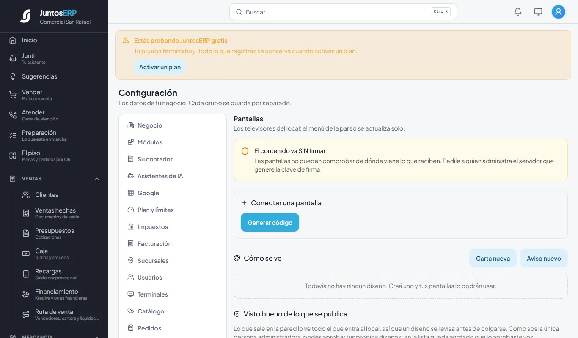Select Facturación in configuration list

(x=173, y=244)
